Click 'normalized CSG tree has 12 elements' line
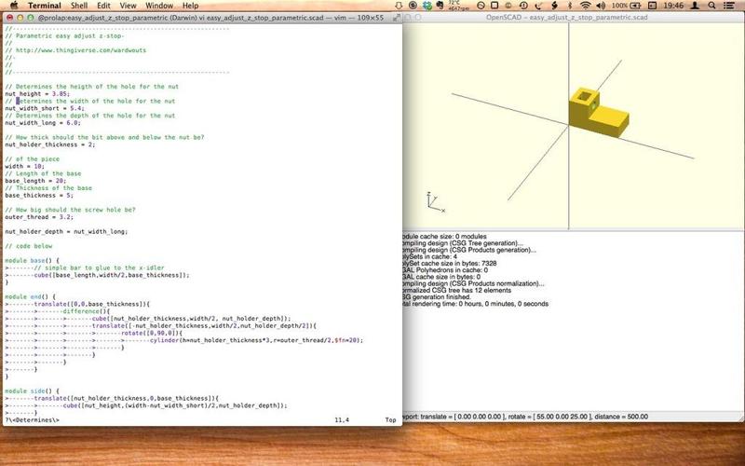The width and height of the screenshot is (745, 466). [x=457, y=291]
